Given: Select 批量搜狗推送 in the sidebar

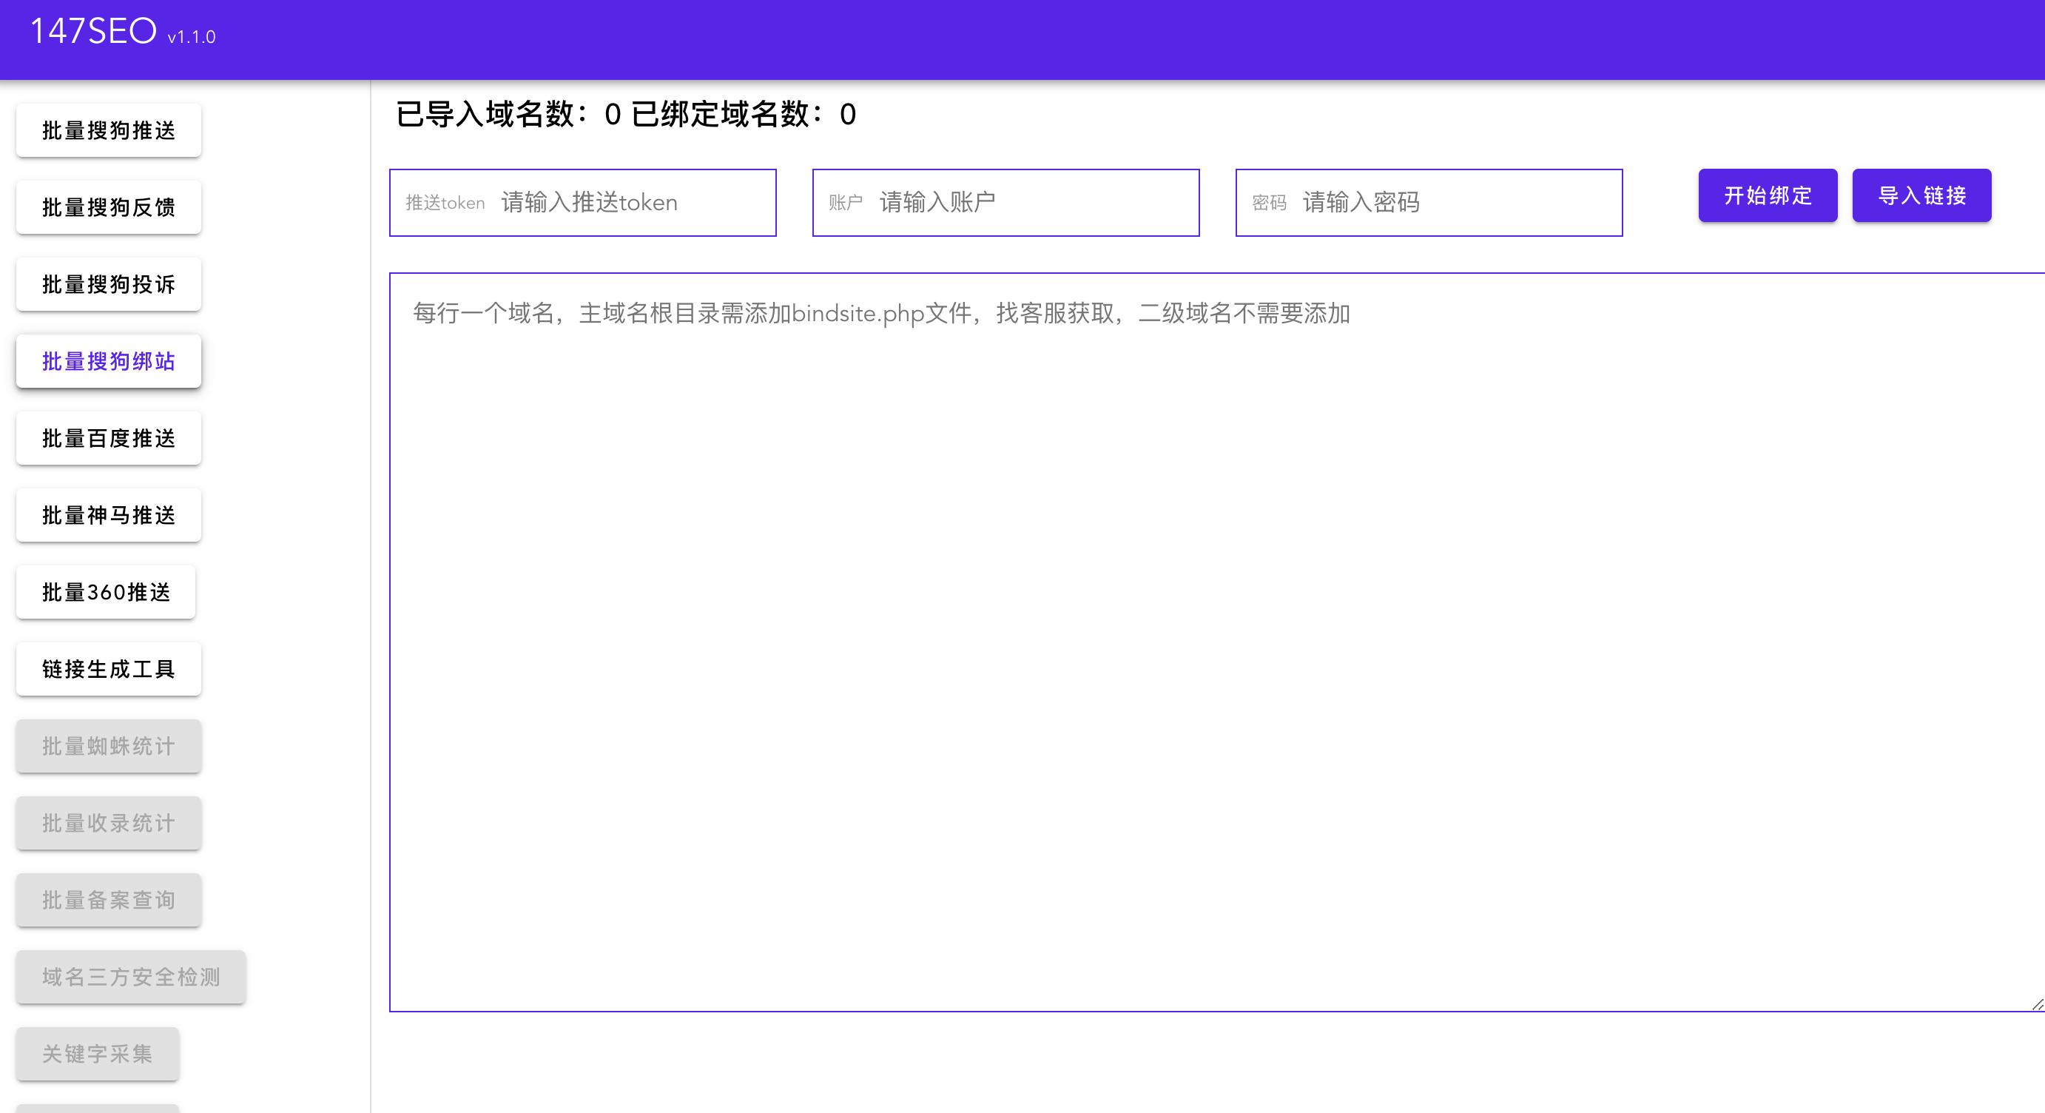Looking at the screenshot, I should (x=108, y=130).
